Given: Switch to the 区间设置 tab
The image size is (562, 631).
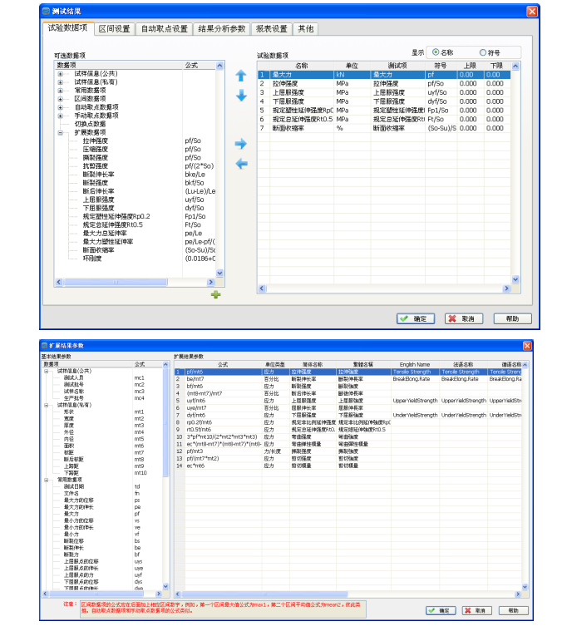Looking at the screenshot, I should point(114,29).
